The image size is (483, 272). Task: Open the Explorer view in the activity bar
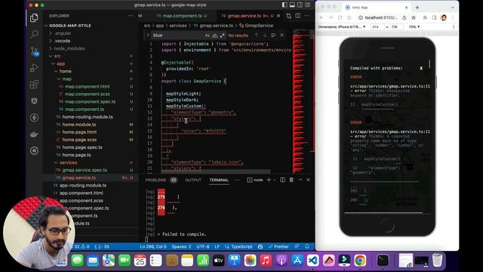34,17
